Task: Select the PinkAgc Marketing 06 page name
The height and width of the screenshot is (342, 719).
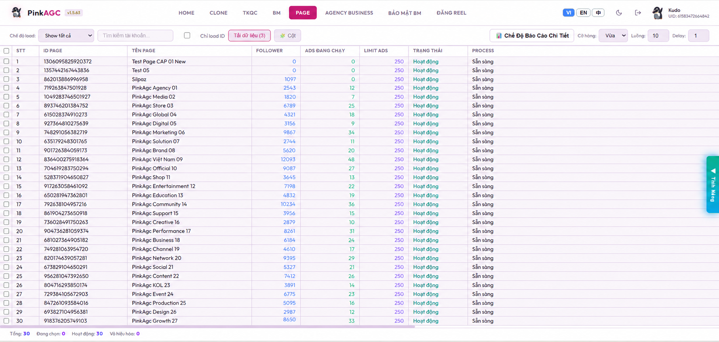Action: (158, 133)
